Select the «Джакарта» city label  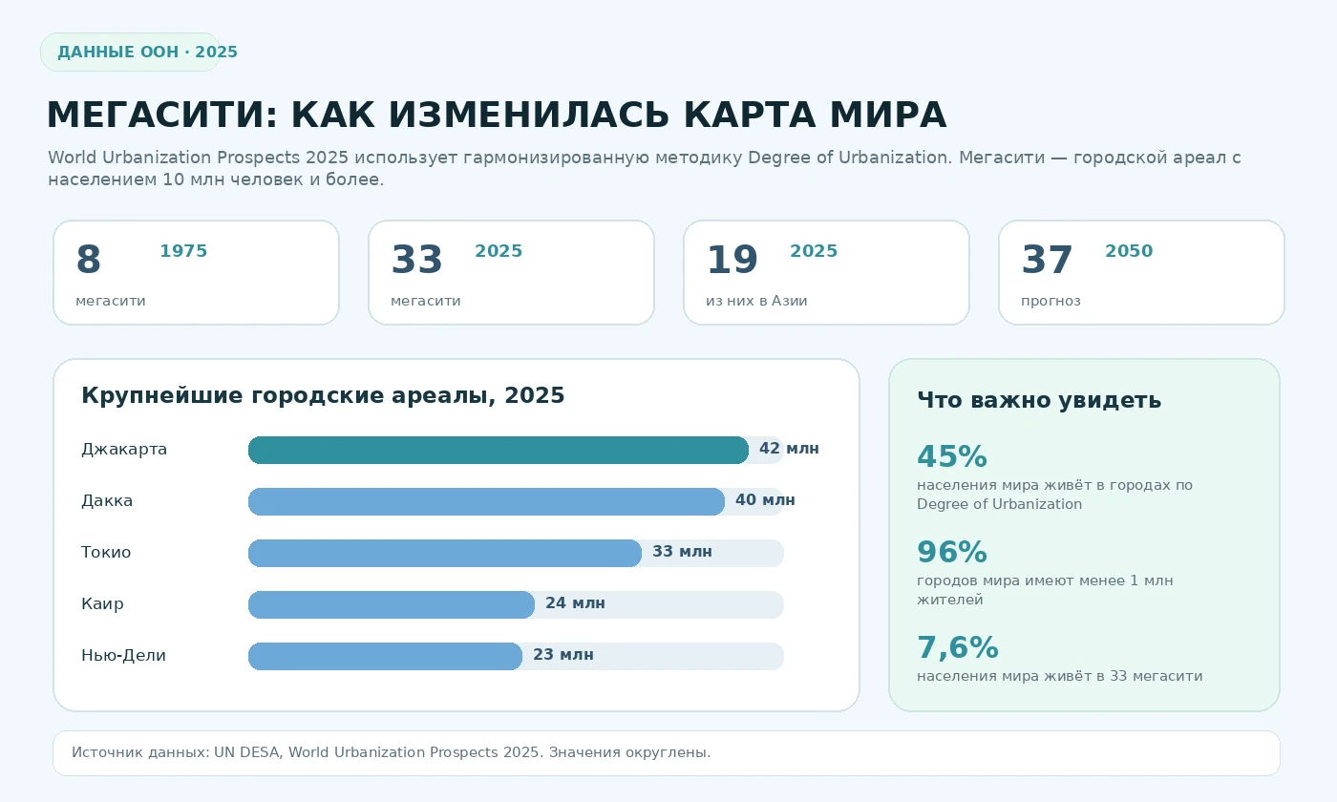point(124,450)
